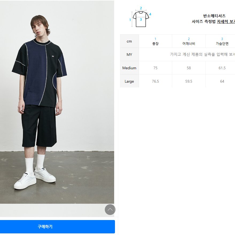The image size is (235, 235).
Task: Click the model product photo
Action: pos(57,102)
